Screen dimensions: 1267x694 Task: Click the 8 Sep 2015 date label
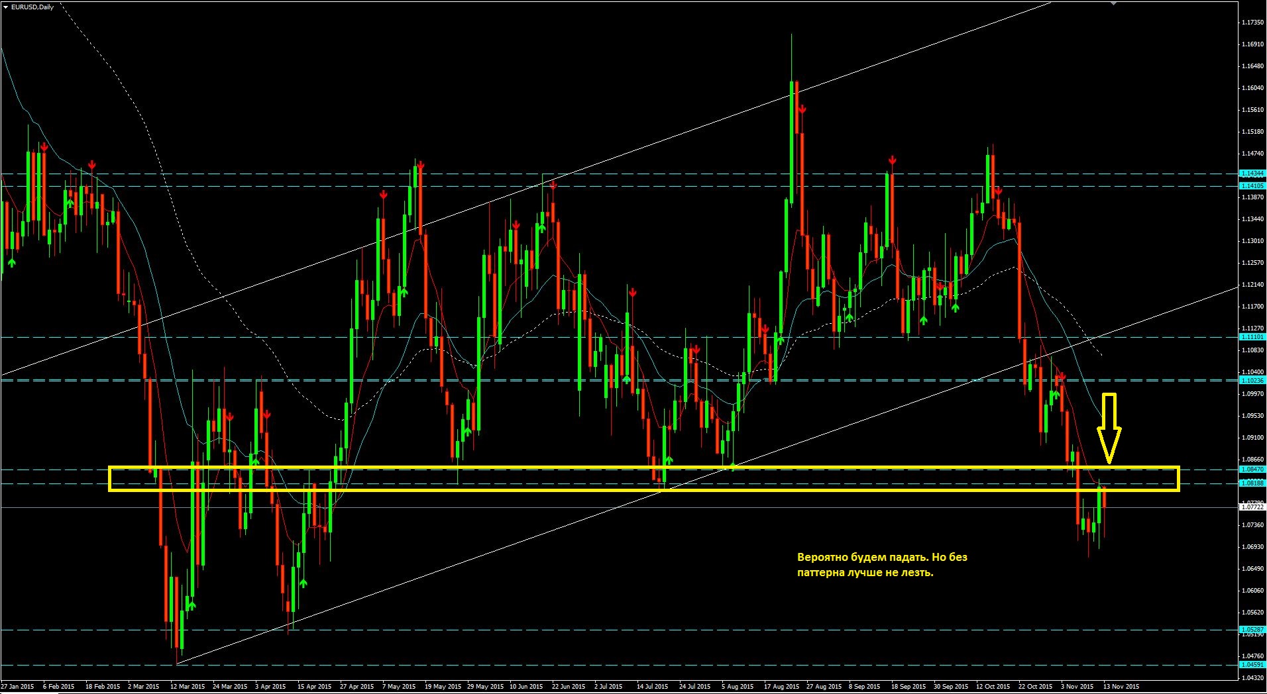(x=865, y=687)
